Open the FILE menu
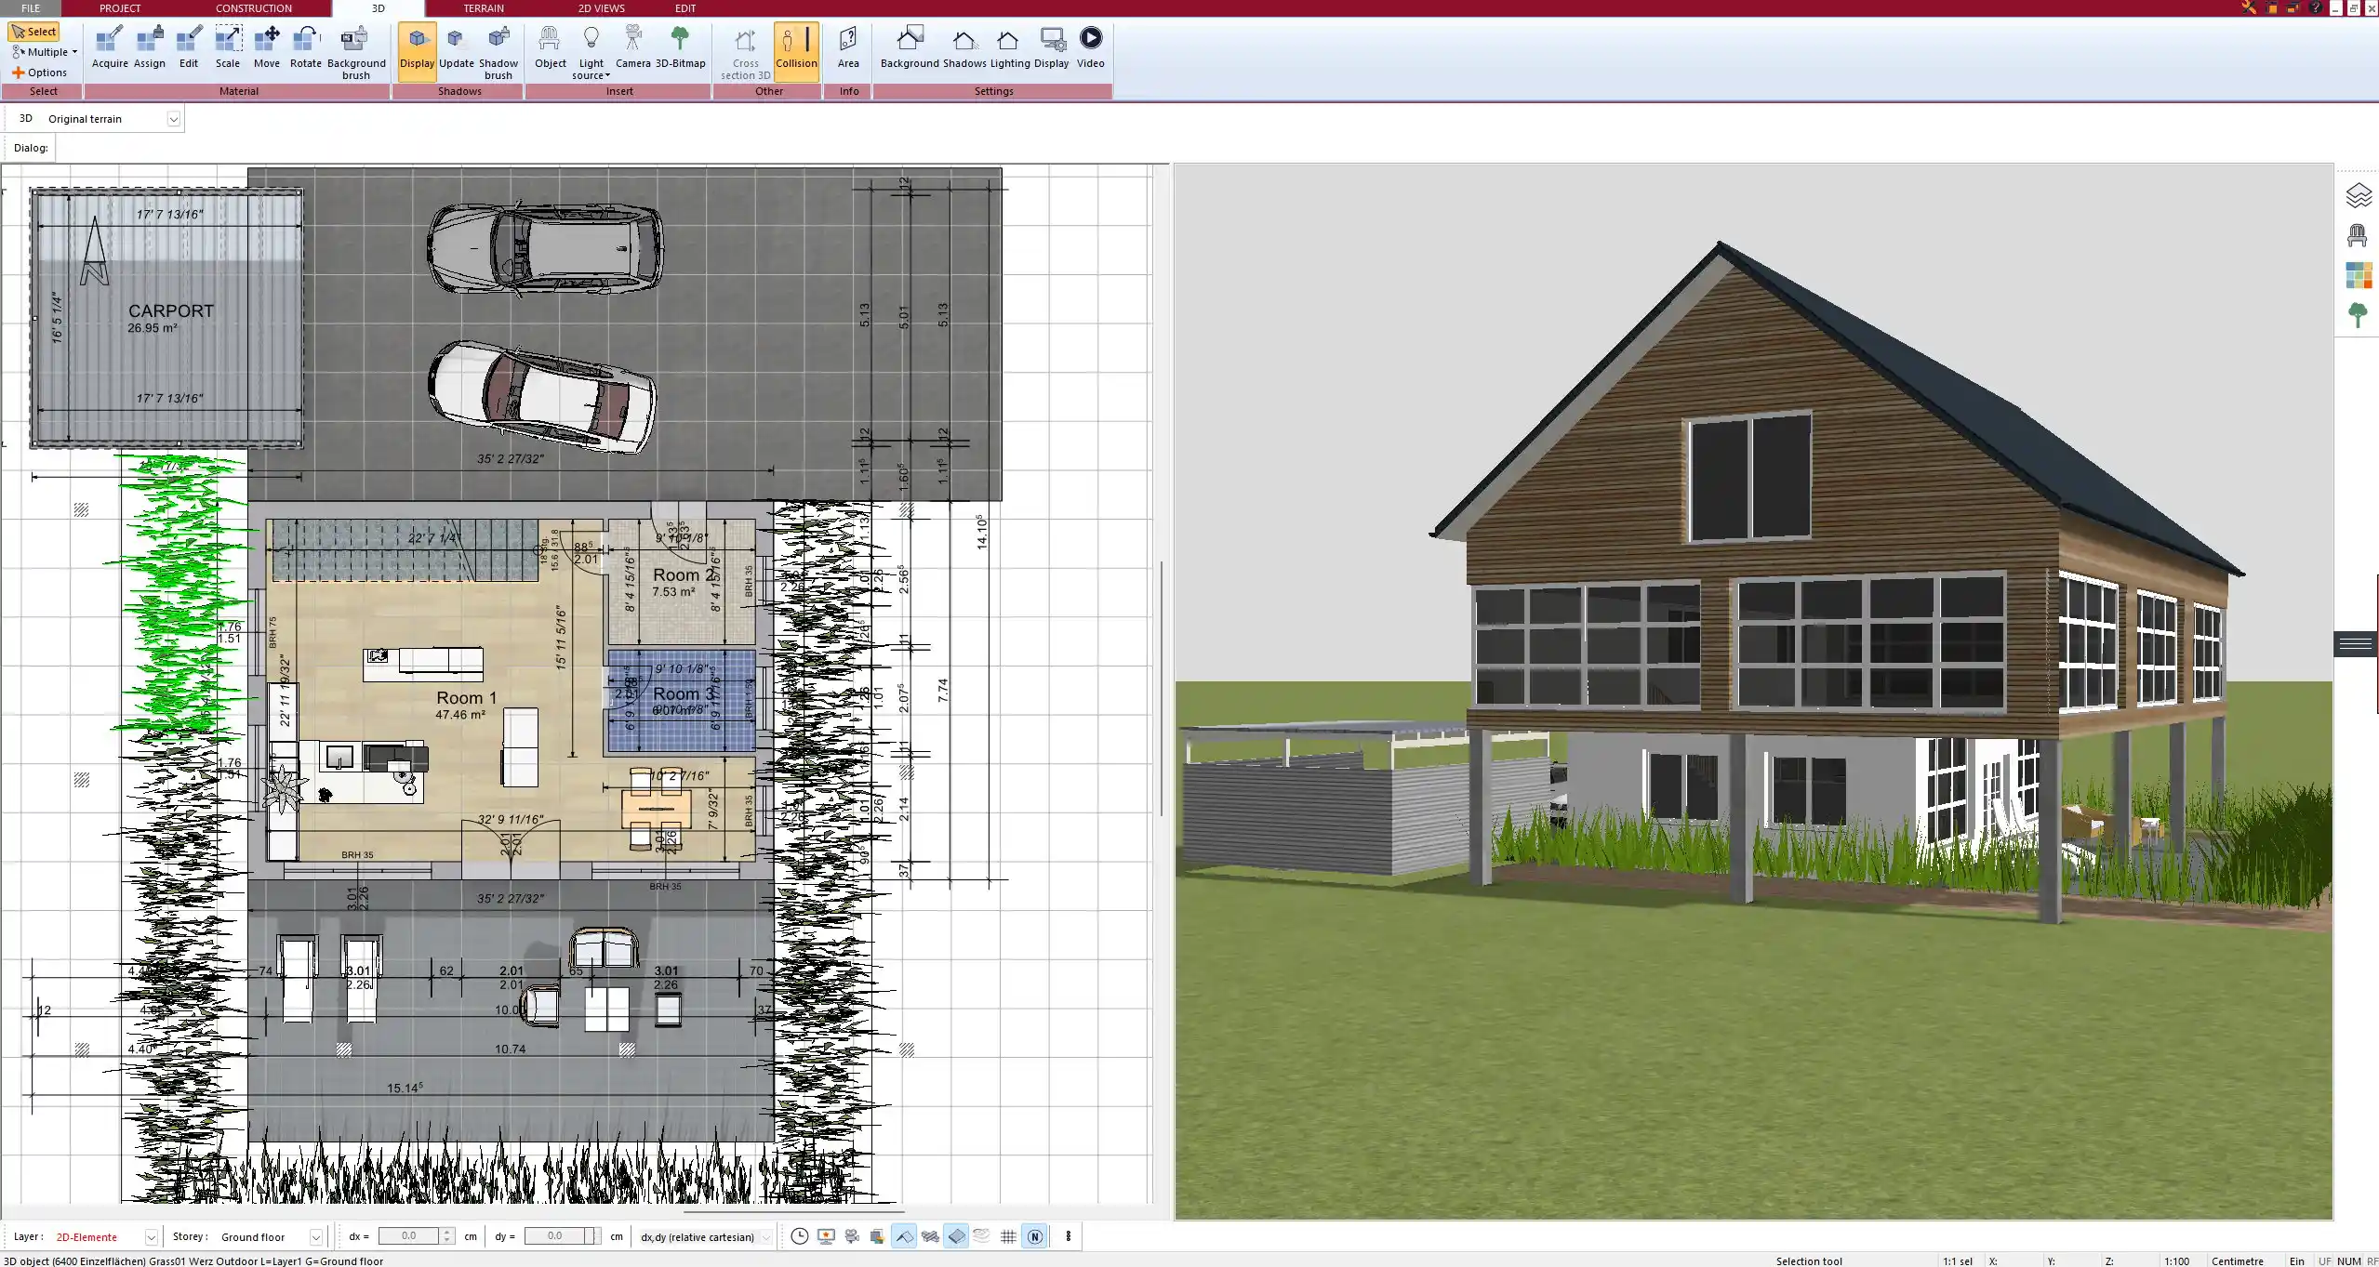 point(31,8)
